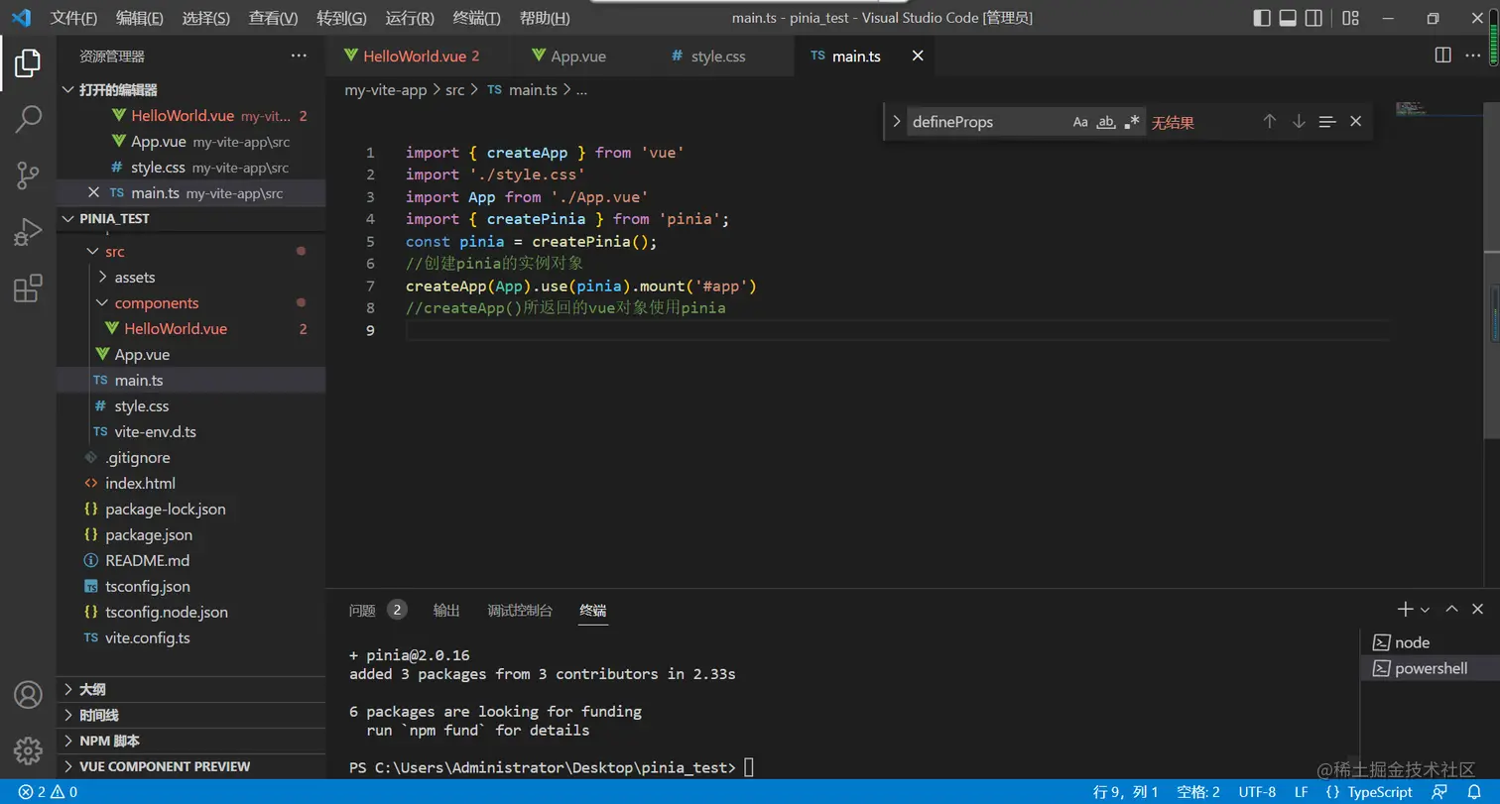
Task: Collapse the PINIA_TEST folder section
Action: pos(191,218)
